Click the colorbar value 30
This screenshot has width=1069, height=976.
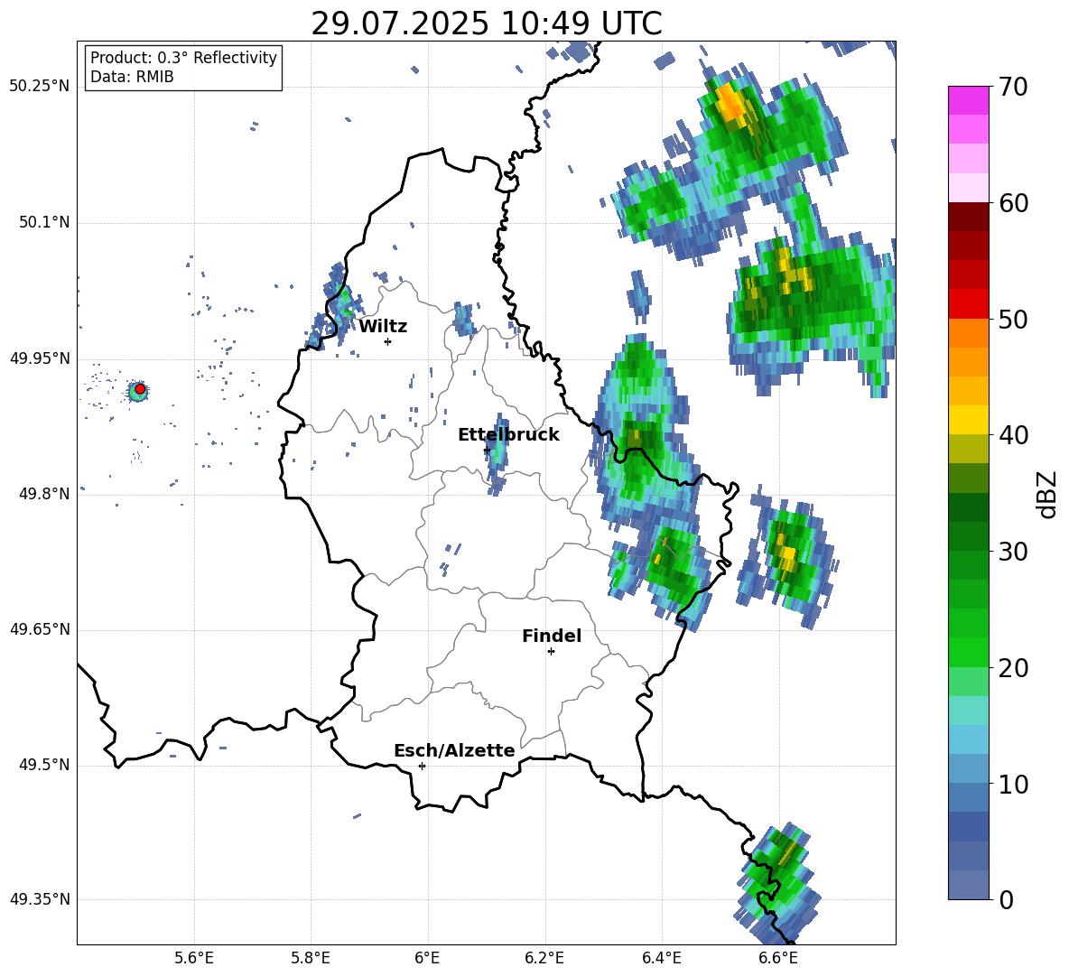point(1013,552)
